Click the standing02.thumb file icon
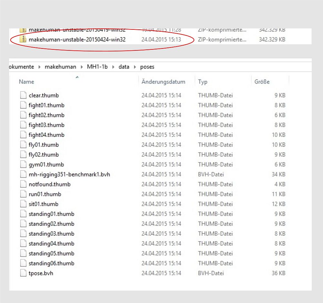Screen dimensions: 323x303 point(23,224)
